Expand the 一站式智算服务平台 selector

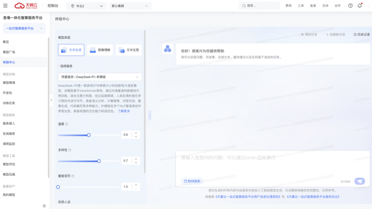tap(24, 28)
